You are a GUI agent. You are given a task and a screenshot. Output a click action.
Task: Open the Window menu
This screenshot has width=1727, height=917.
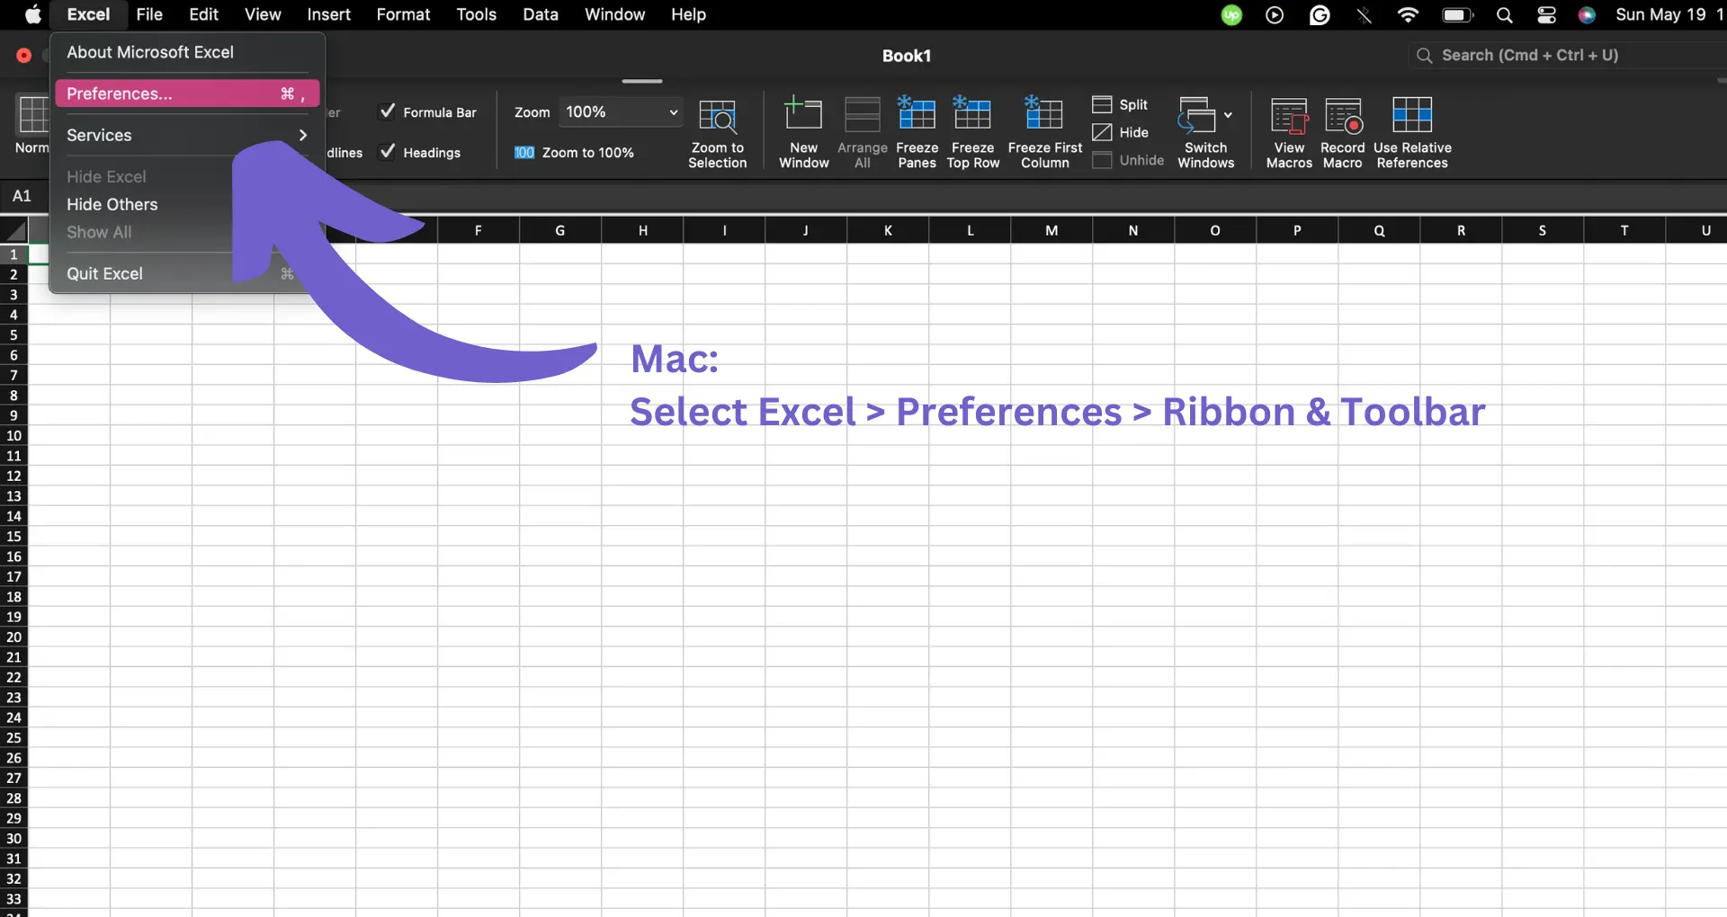click(614, 14)
